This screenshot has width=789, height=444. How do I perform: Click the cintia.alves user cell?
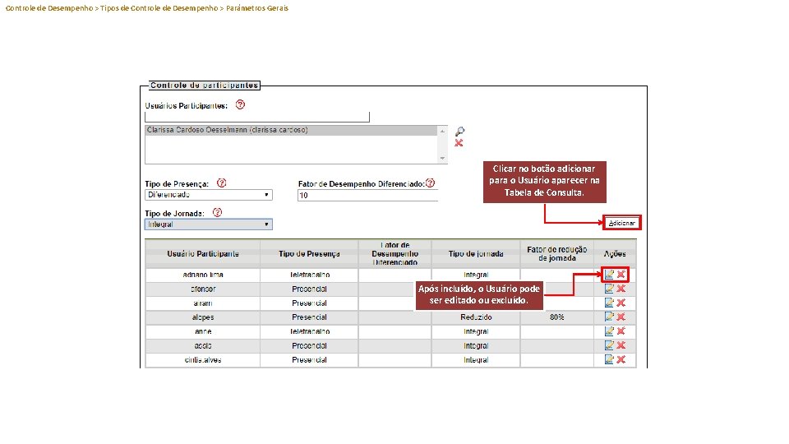[x=203, y=360]
